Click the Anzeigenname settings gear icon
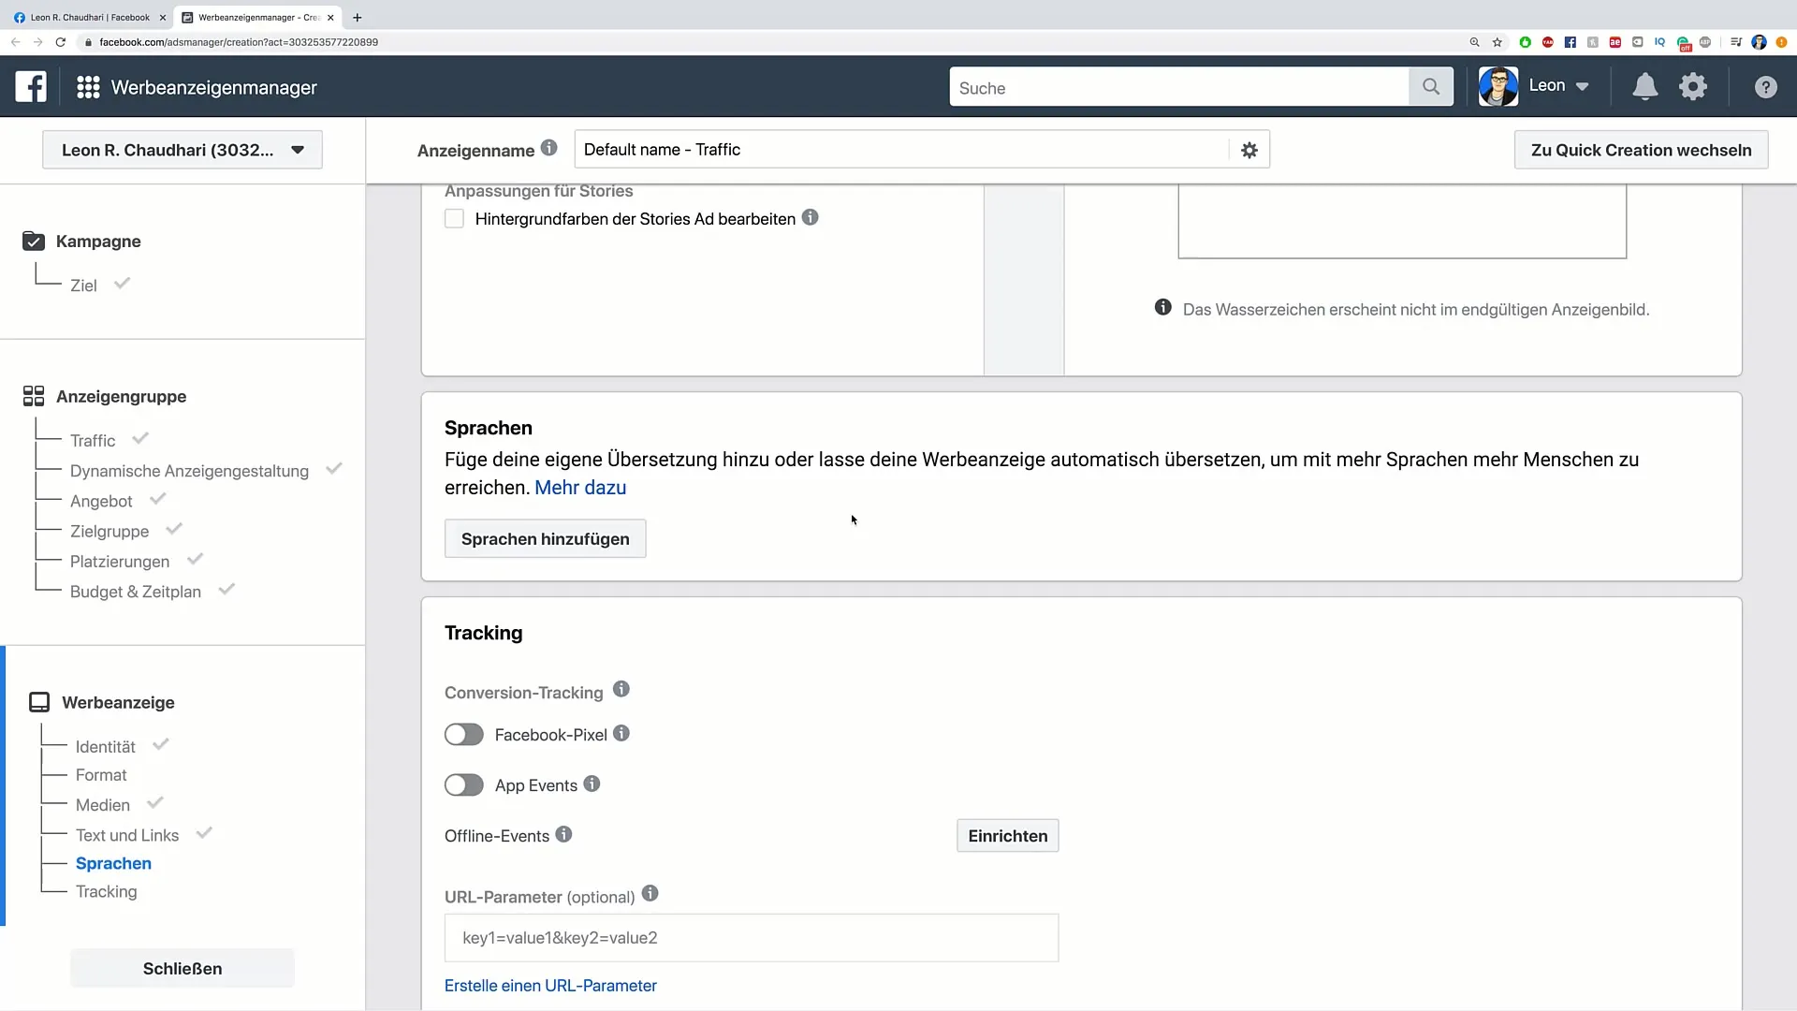Image resolution: width=1797 pixels, height=1011 pixels. pos(1249,150)
